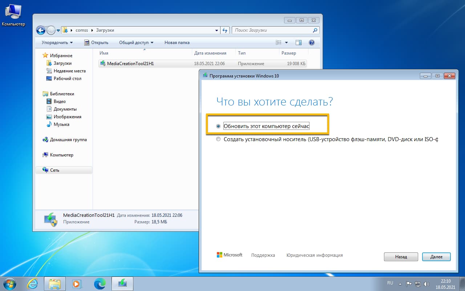Toggle the preview pane in Explorer
The height and width of the screenshot is (291, 465).
click(298, 42)
